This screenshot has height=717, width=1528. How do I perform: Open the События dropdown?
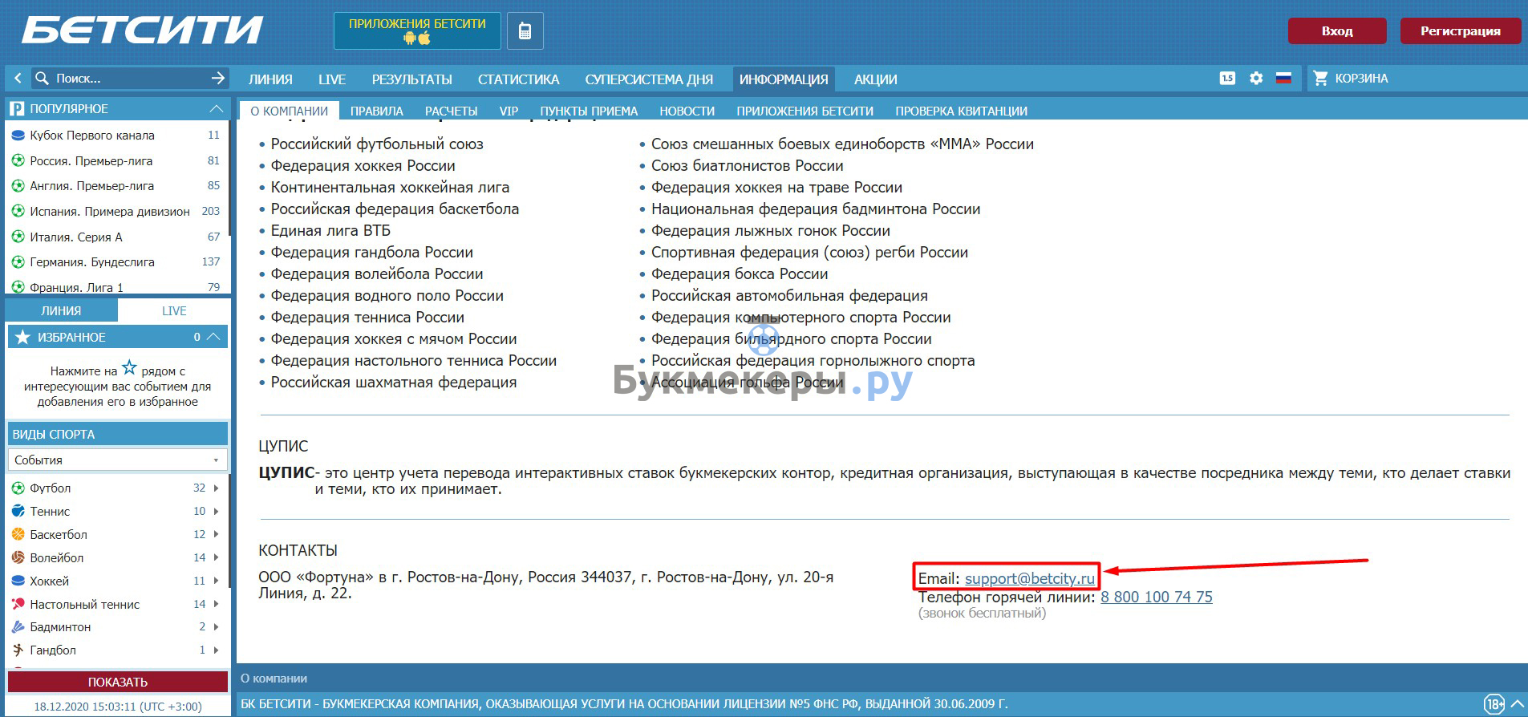point(117,460)
